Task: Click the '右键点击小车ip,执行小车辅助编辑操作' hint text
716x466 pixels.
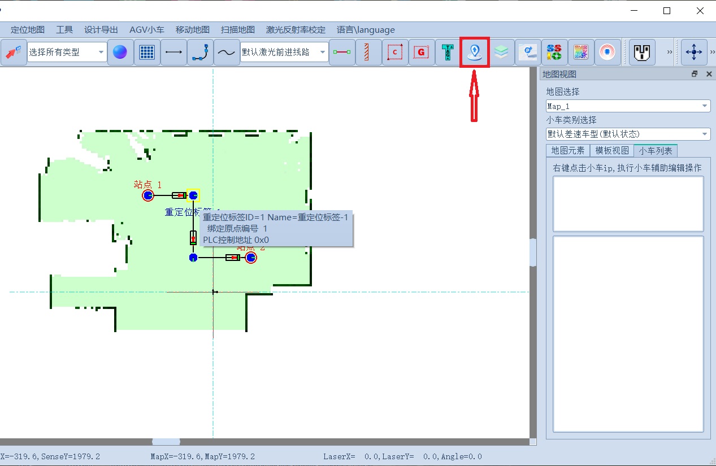Action: (627, 168)
